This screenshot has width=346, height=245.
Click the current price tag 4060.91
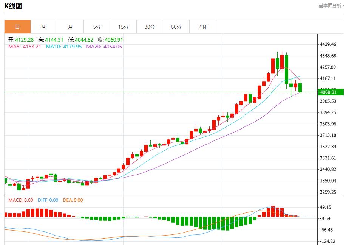click(x=328, y=92)
